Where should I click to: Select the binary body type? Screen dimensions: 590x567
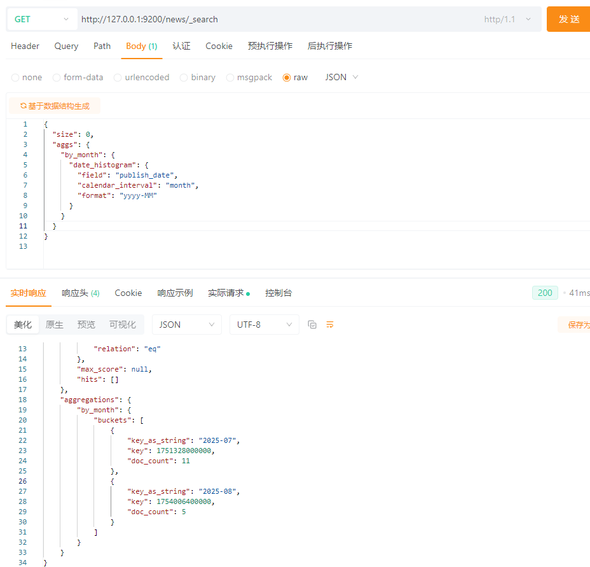[198, 77]
